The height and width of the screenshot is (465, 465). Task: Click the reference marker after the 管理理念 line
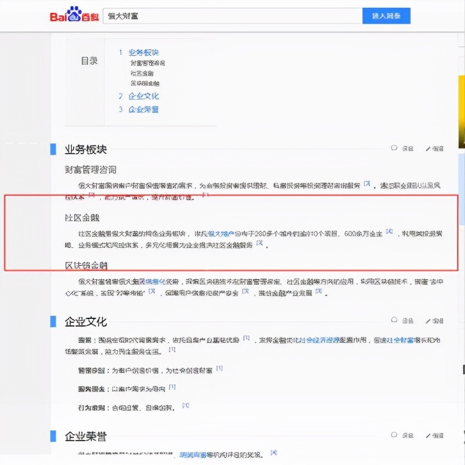click(220, 368)
